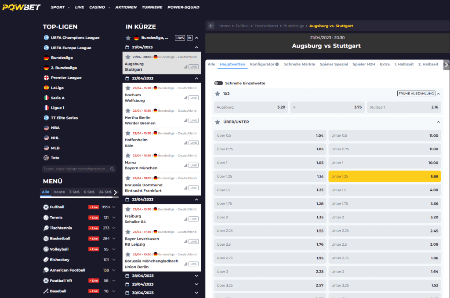The height and width of the screenshot is (298, 450).
Task: Toggle Schnelle Einzelwette switch
Action: (218, 83)
